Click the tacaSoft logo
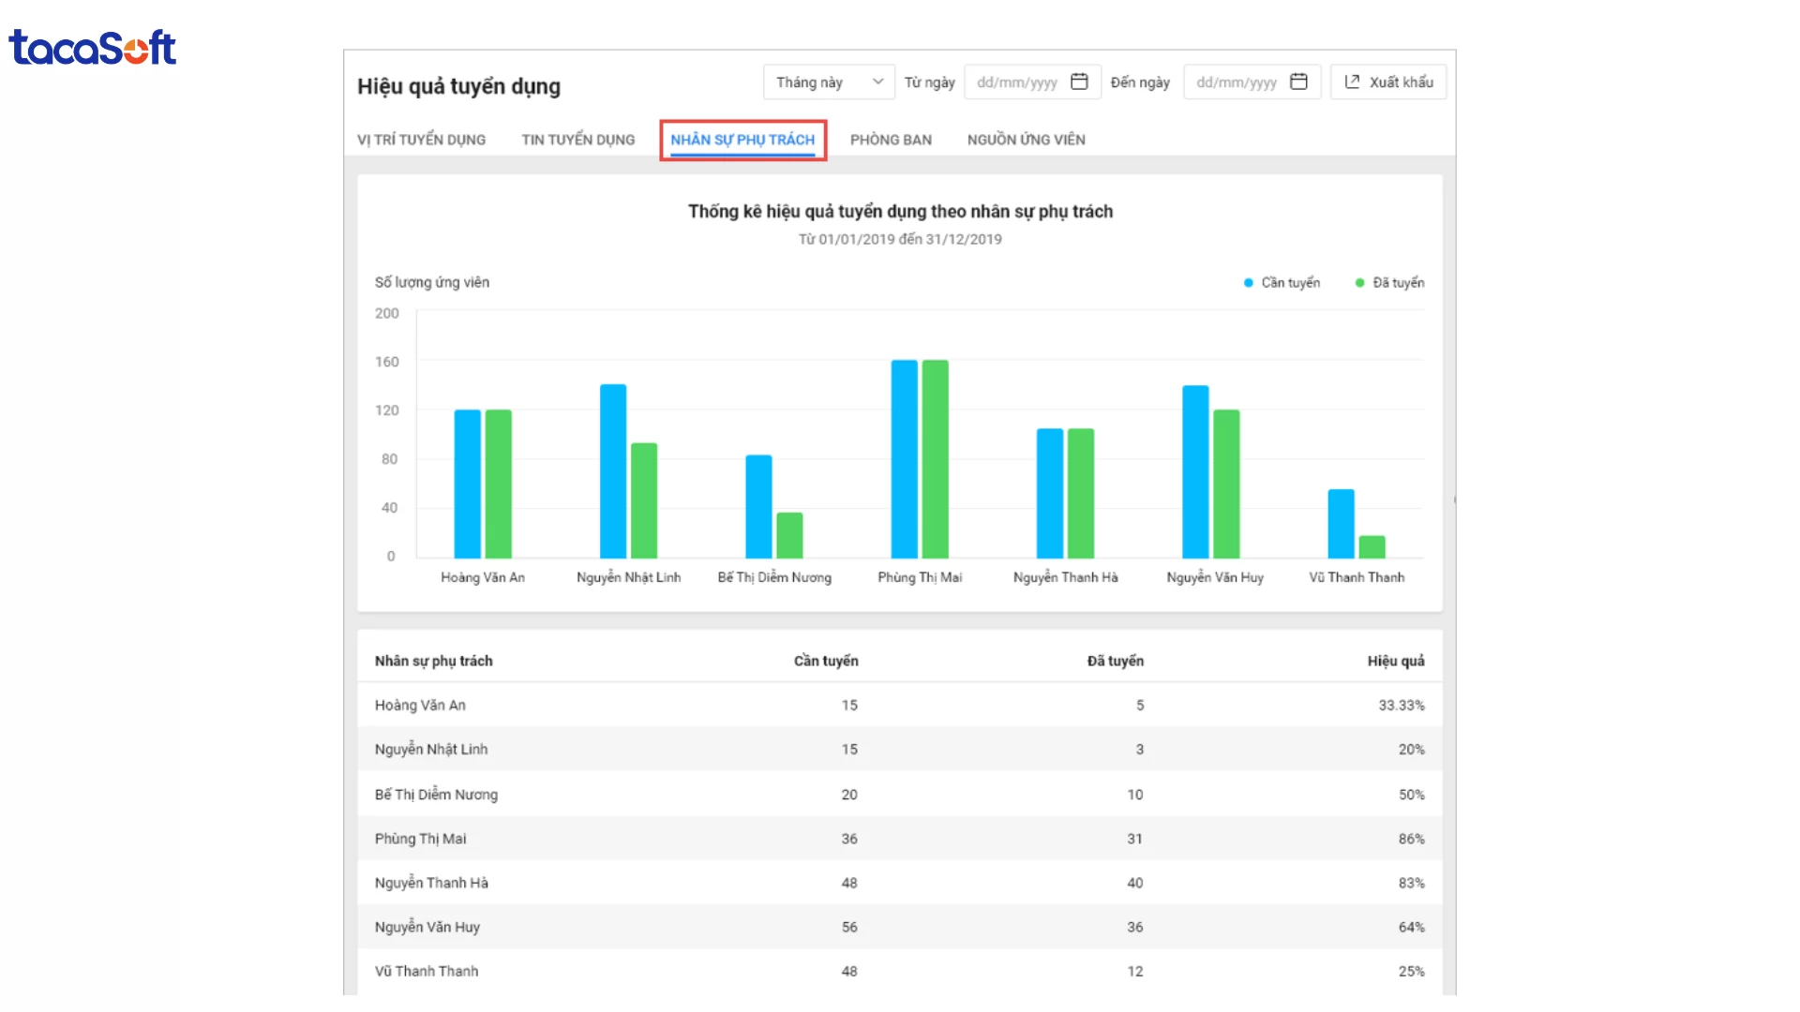This screenshot has height=1012, width=1800. pyautogui.click(x=92, y=47)
